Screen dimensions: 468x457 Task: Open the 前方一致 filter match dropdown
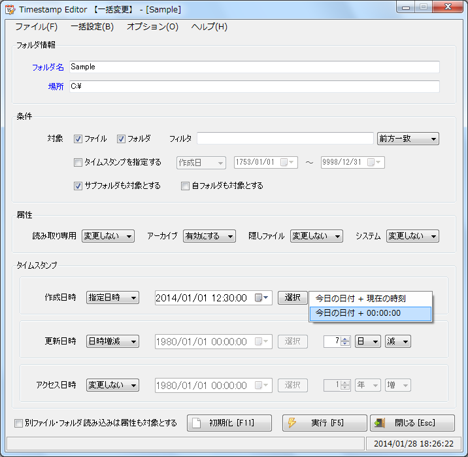pyautogui.click(x=408, y=139)
